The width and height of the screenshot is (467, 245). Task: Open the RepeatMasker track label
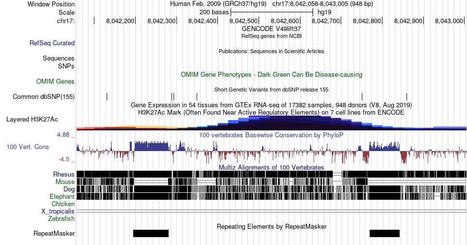point(54,233)
